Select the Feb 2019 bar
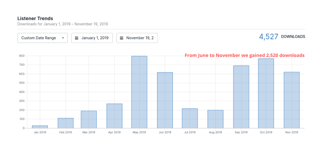The image size is (334, 154). pyautogui.click(x=65, y=123)
